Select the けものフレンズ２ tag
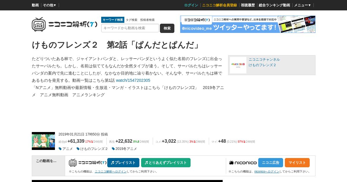Screen dimensions: 347x182 (x=94, y=149)
